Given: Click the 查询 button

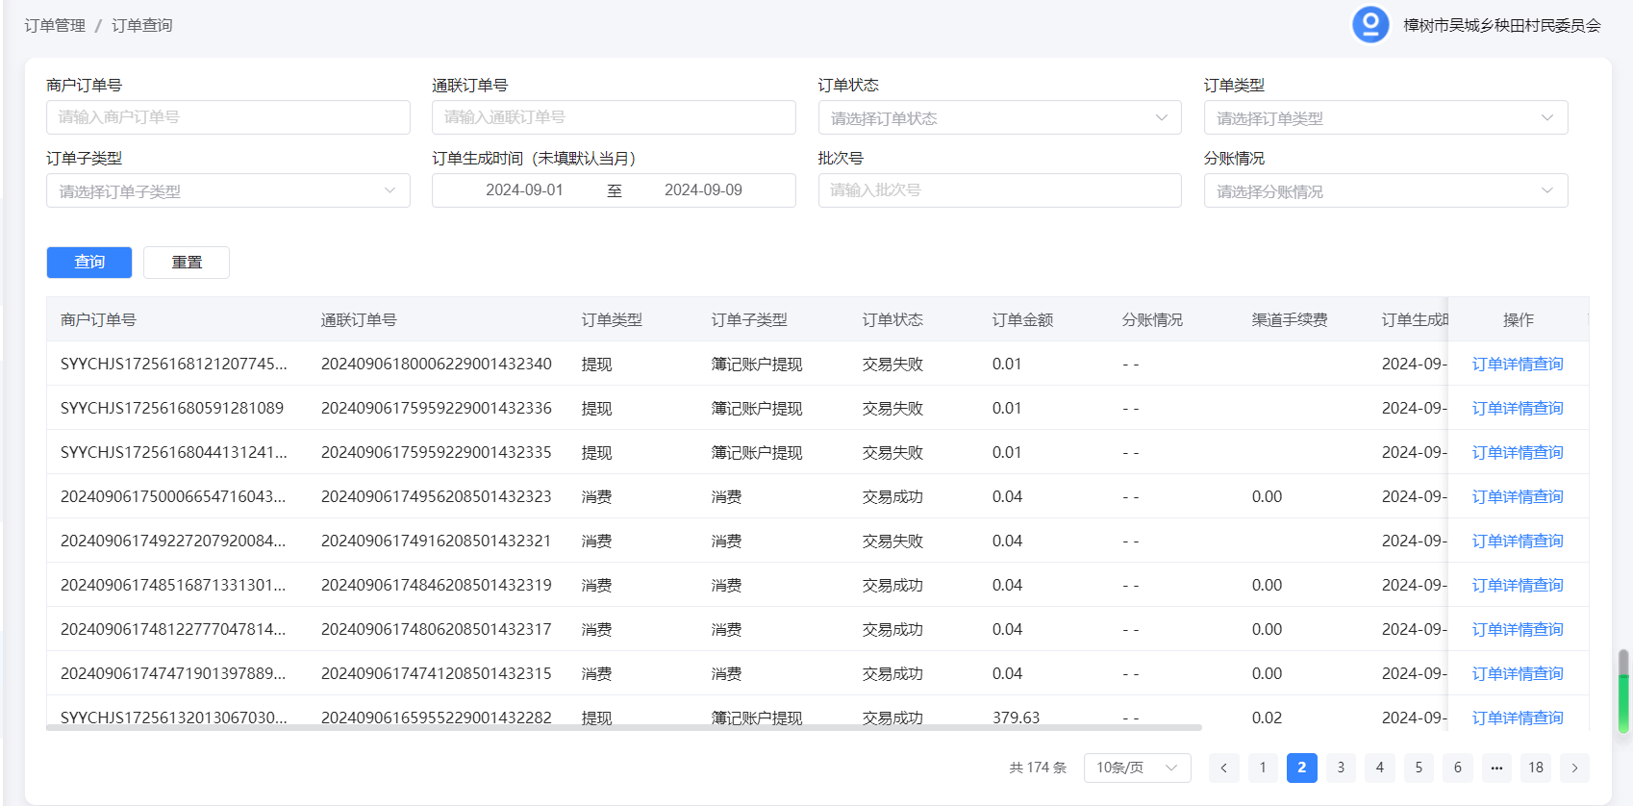Looking at the screenshot, I should pyautogui.click(x=89, y=263).
